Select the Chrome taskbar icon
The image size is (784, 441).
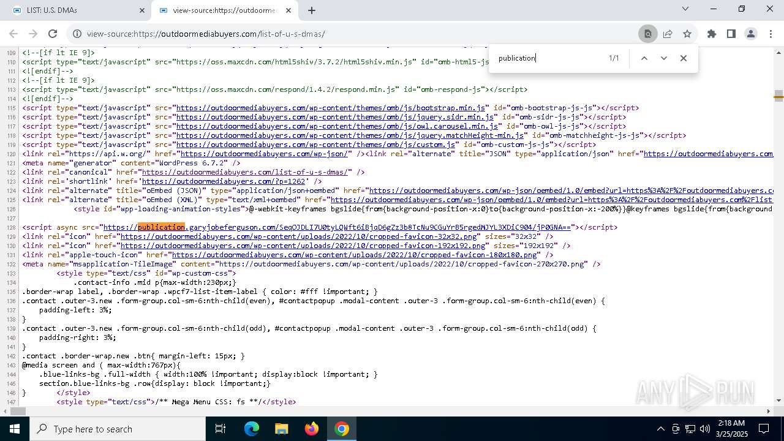(x=342, y=429)
